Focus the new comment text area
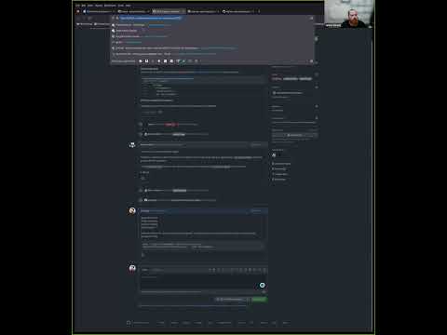447x335 pixels. (x=202, y=282)
